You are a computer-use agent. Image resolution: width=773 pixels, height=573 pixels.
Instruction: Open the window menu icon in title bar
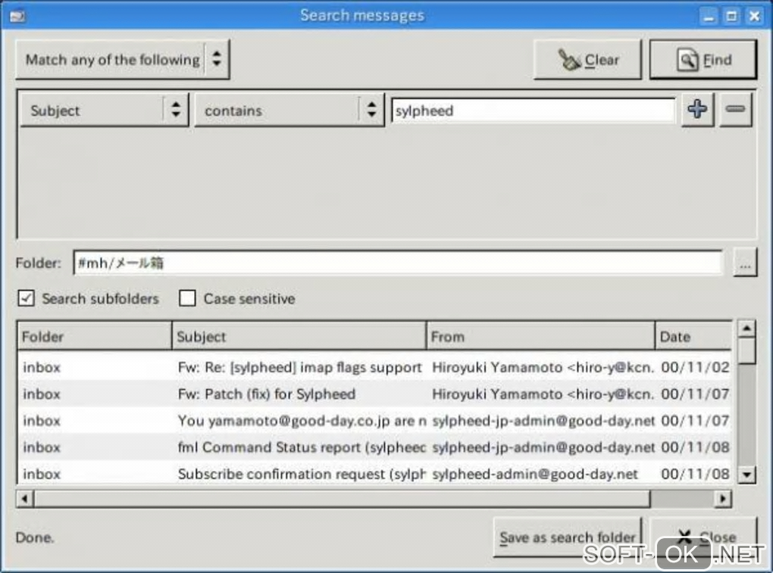pos(17,16)
